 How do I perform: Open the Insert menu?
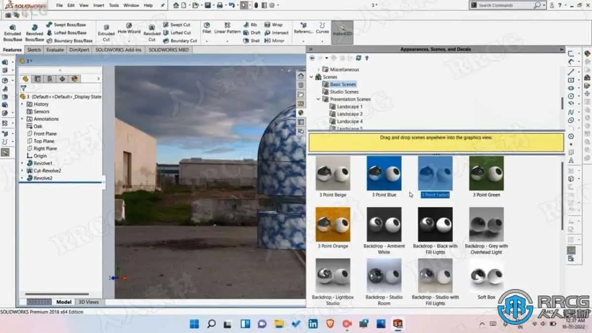coord(99,5)
